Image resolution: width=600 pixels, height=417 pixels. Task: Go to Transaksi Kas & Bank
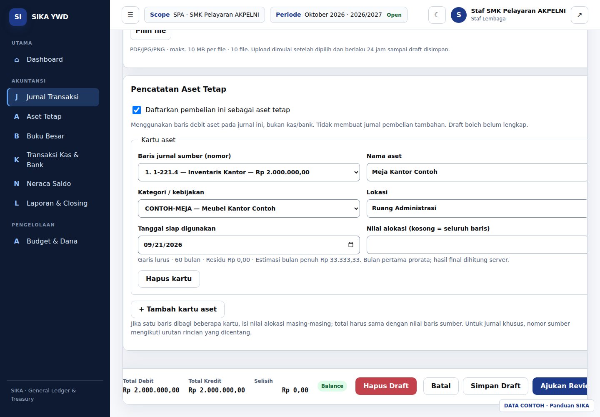(x=53, y=160)
